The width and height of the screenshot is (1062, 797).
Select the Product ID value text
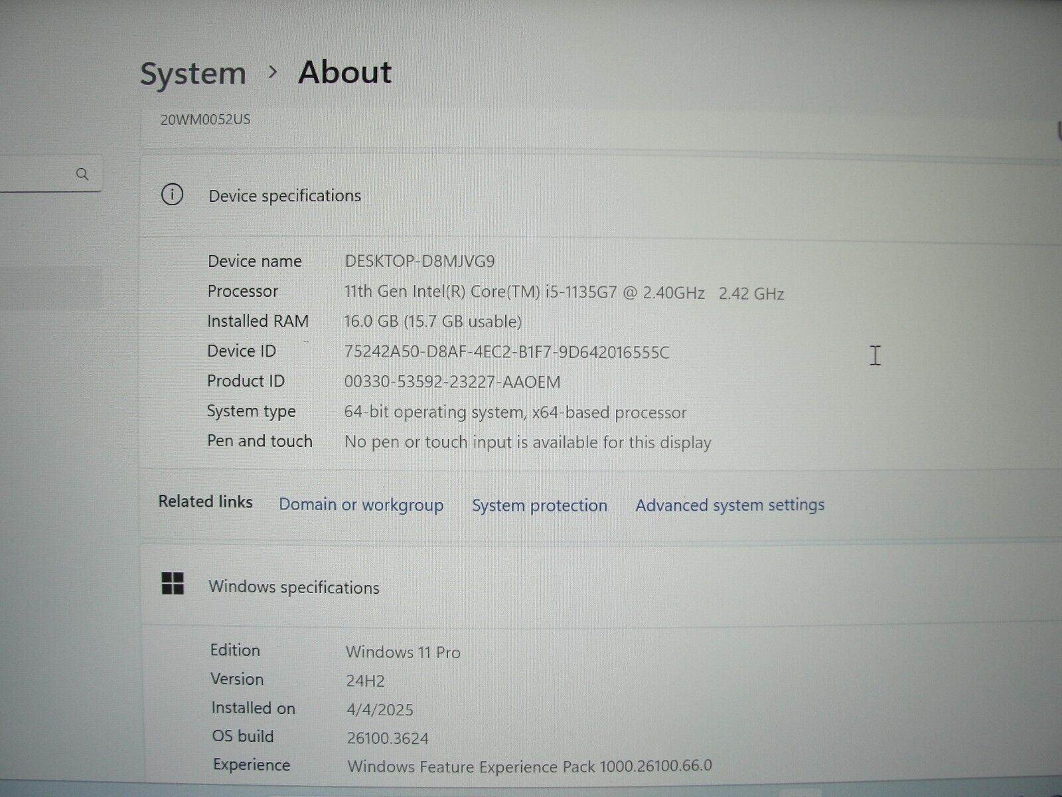[453, 382]
